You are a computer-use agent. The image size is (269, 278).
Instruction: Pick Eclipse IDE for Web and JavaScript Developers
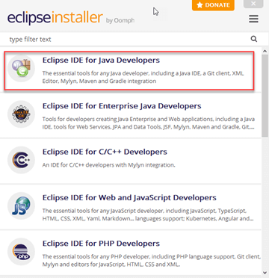tap(129, 198)
